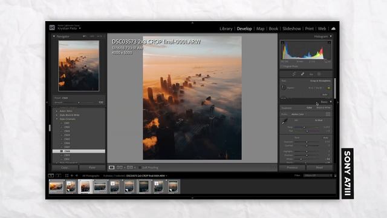Screen dimensions: 387x218
Task: Open the profile browser grid icon
Action: coord(328,114)
